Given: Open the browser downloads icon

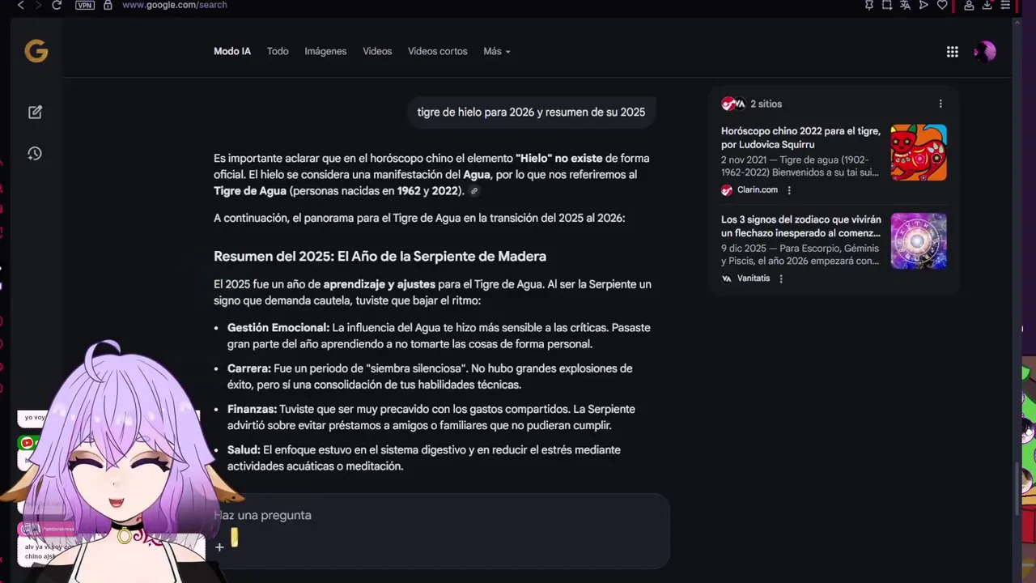Looking at the screenshot, I should [987, 5].
